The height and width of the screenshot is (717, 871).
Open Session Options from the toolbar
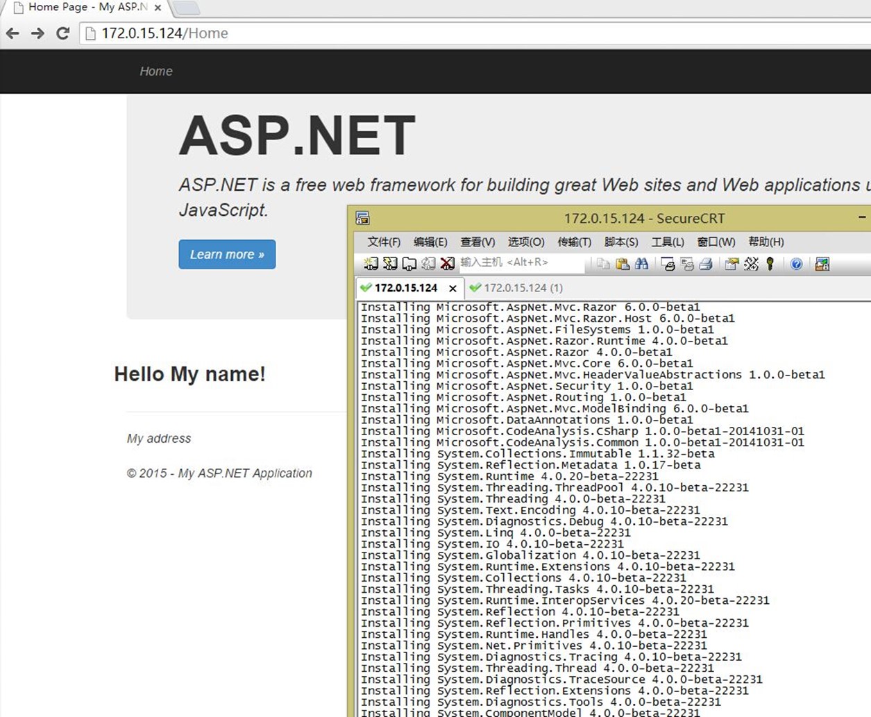(x=733, y=264)
